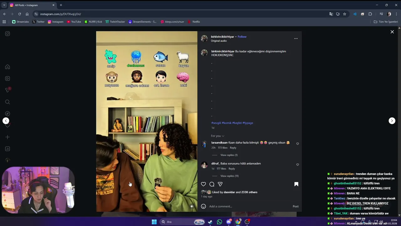
Task: Expand 'View replies (1)' under laraandkaan
Action: click(229, 155)
